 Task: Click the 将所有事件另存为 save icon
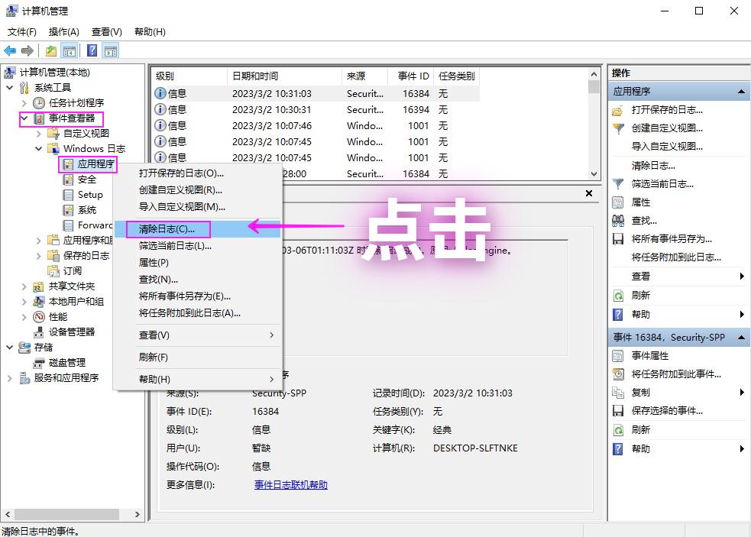(x=618, y=239)
